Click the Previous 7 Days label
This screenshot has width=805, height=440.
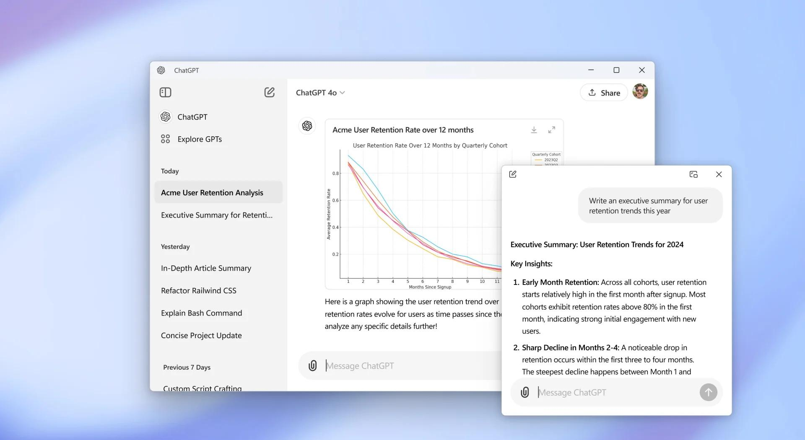tap(187, 367)
